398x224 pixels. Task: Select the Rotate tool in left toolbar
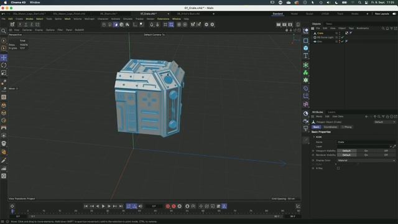pyautogui.click(x=4, y=65)
